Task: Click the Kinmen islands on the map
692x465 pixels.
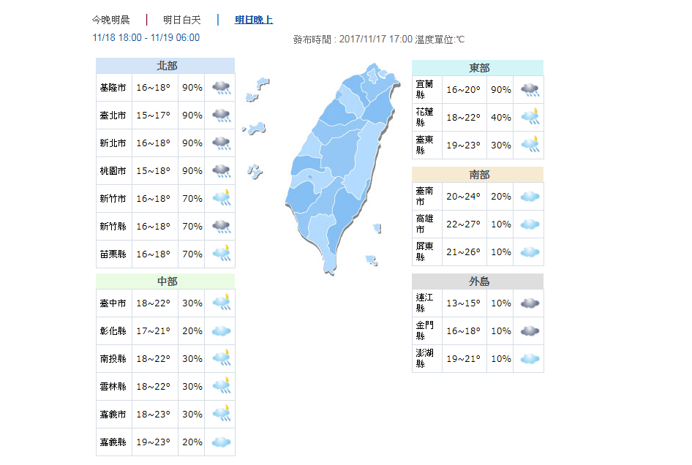Action: click(x=255, y=129)
